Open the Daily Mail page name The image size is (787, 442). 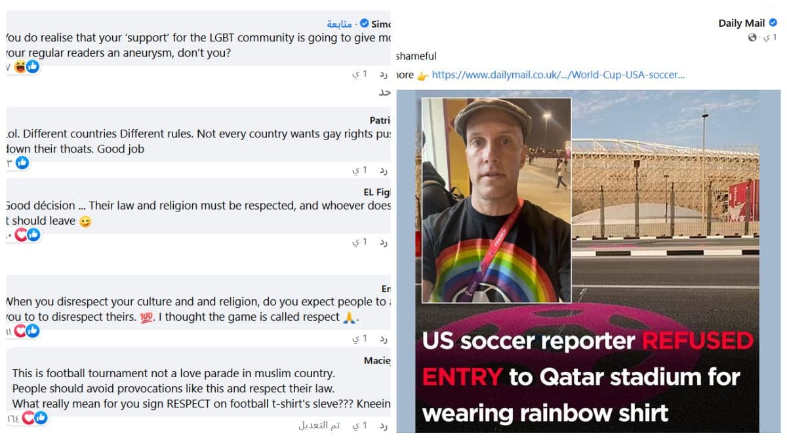click(741, 23)
